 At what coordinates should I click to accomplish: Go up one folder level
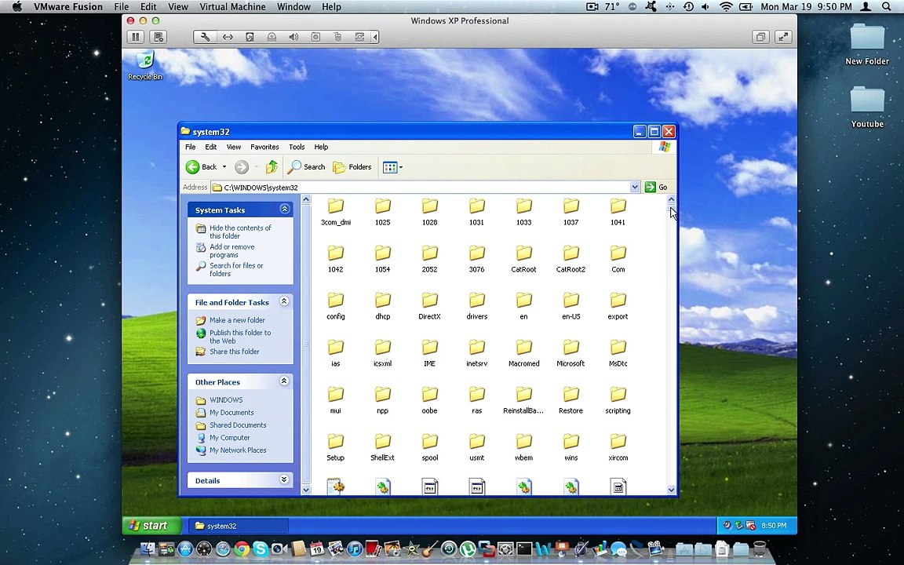pos(272,167)
